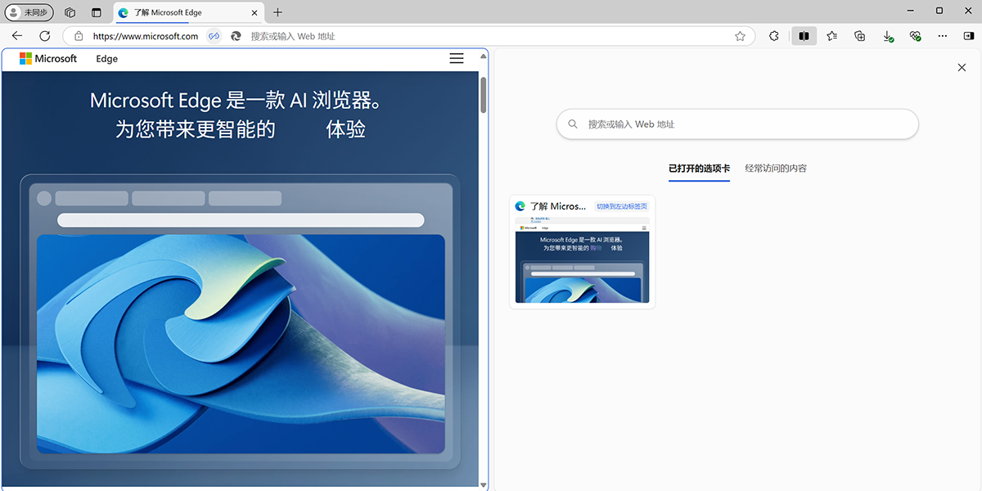Open Collections from the toolbar
This screenshot has width=982, height=491.
click(859, 36)
